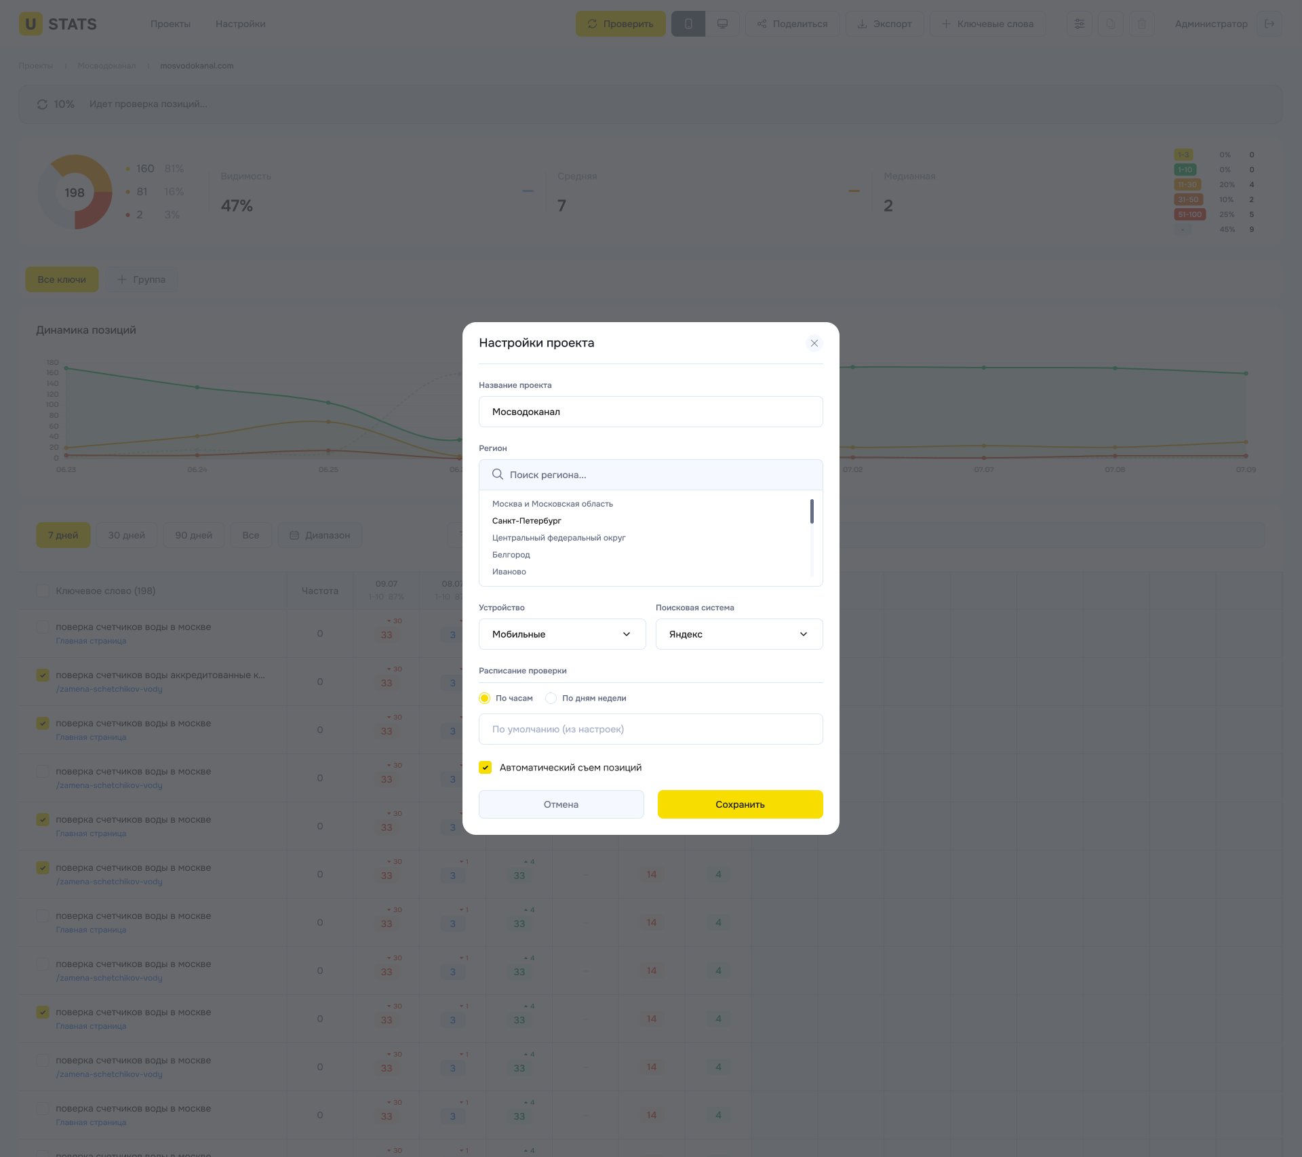Screen dimensions: 1302x1157
Task: Click the Частота column header
Action: pos(319,591)
